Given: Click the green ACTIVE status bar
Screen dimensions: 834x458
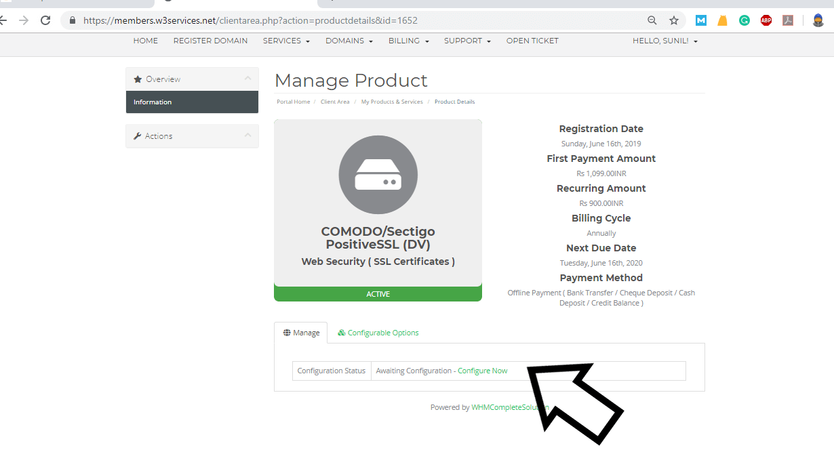Looking at the screenshot, I should [x=378, y=294].
